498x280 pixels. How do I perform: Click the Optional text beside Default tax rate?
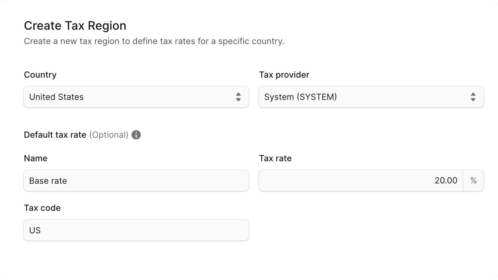point(109,134)
